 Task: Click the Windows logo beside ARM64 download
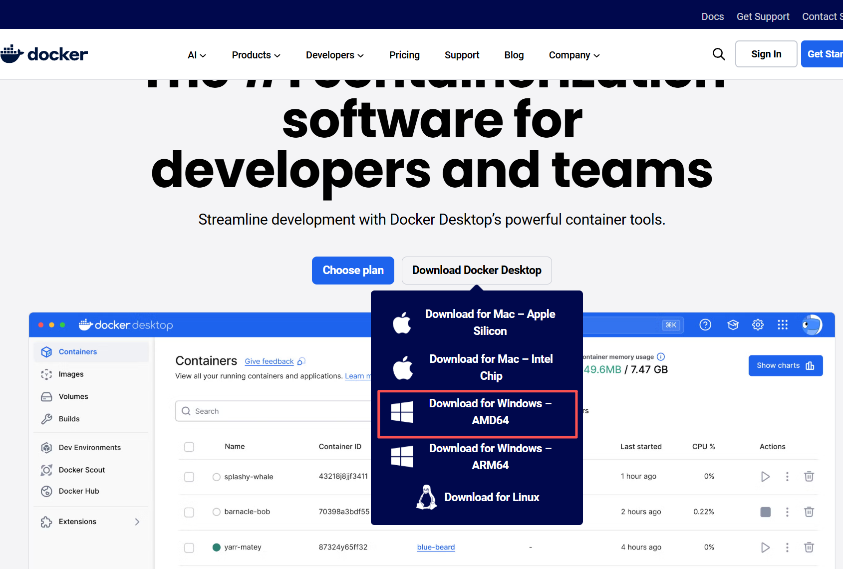[402, 457]
